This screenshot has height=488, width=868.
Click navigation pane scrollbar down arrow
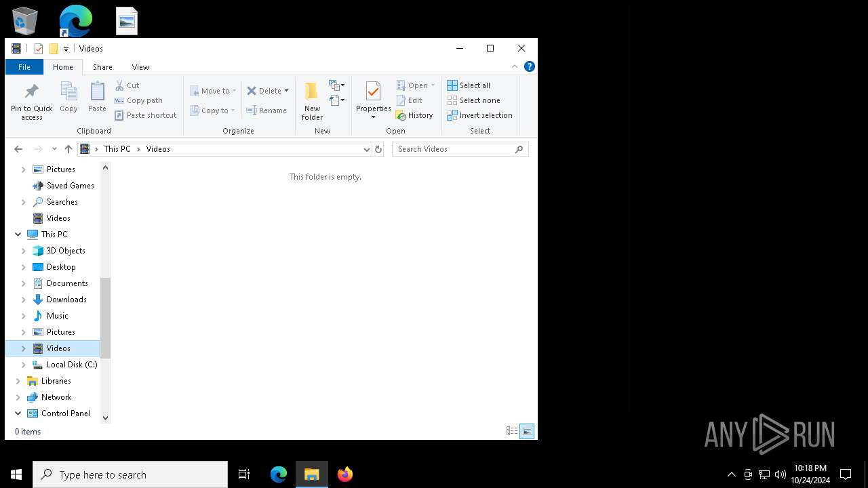coord(105,418)
